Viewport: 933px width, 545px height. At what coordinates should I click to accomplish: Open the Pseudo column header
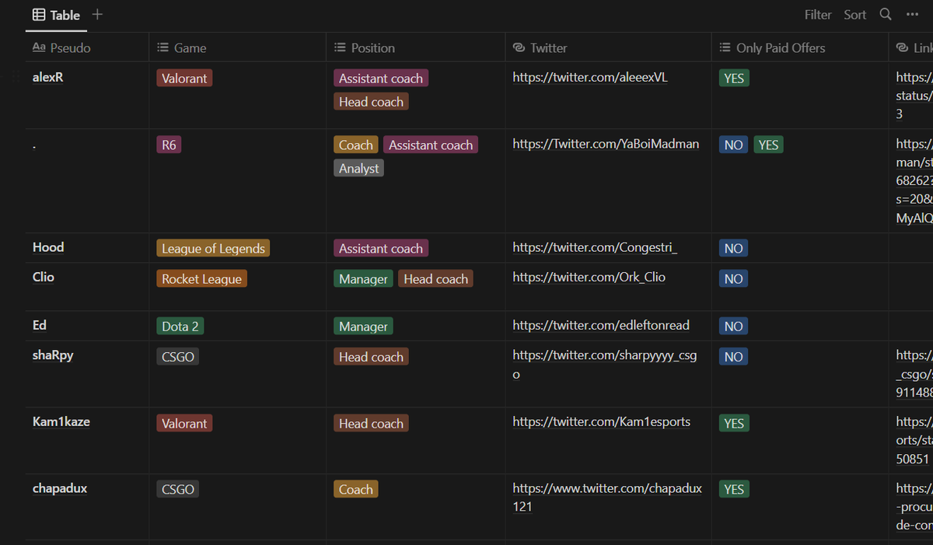tap(87, 47)
